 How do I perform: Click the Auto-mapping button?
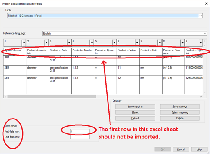(x=135, y=106)
